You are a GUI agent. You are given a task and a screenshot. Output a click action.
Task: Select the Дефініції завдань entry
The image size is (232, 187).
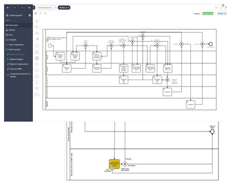click(x=18, y=59)
